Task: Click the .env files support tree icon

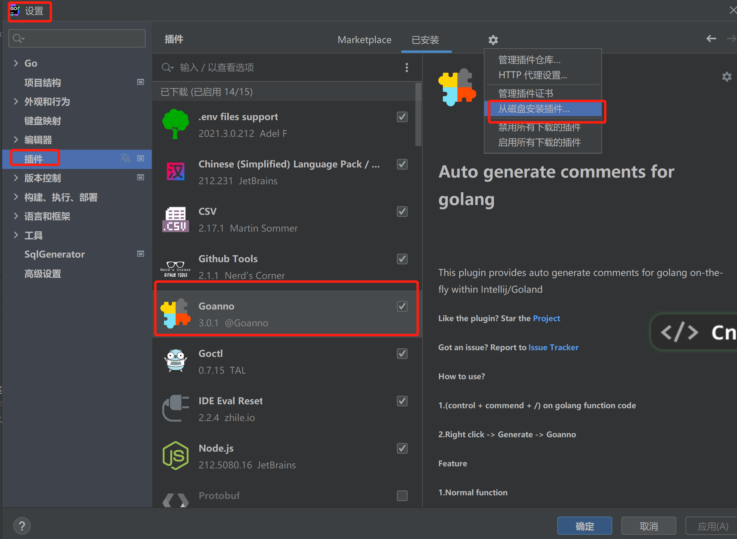Action: pos(175,124)
